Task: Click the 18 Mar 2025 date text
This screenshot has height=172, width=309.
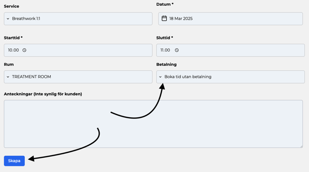Action: [x=181, y=19]
